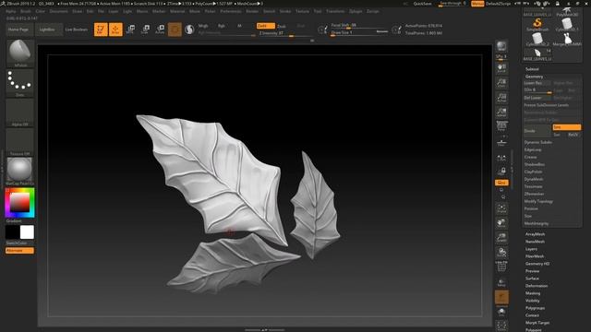Toggle the Floor grid

(501, 142)
